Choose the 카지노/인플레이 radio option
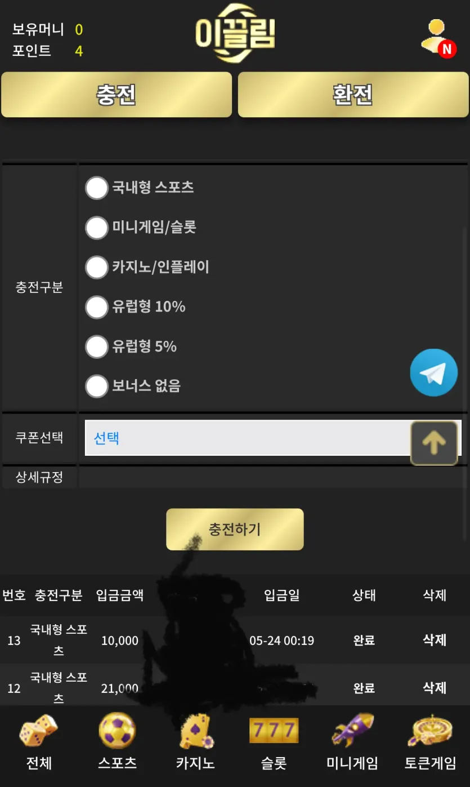The height and width of the screenshot is (787, 470). point(96,267)
